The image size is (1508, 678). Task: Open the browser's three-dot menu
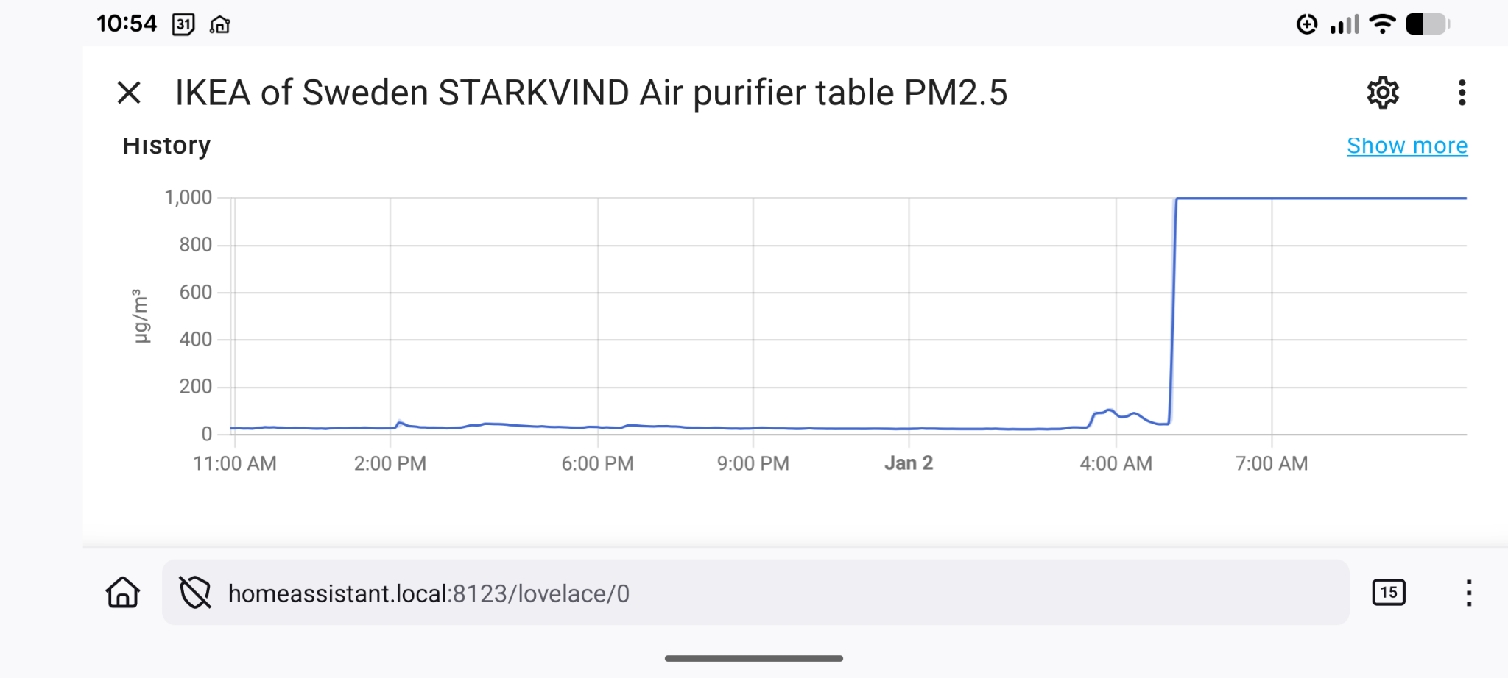click(1468, 593)
